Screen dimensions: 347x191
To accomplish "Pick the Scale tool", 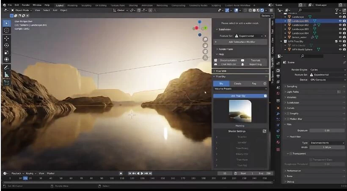I will [6, 53].
